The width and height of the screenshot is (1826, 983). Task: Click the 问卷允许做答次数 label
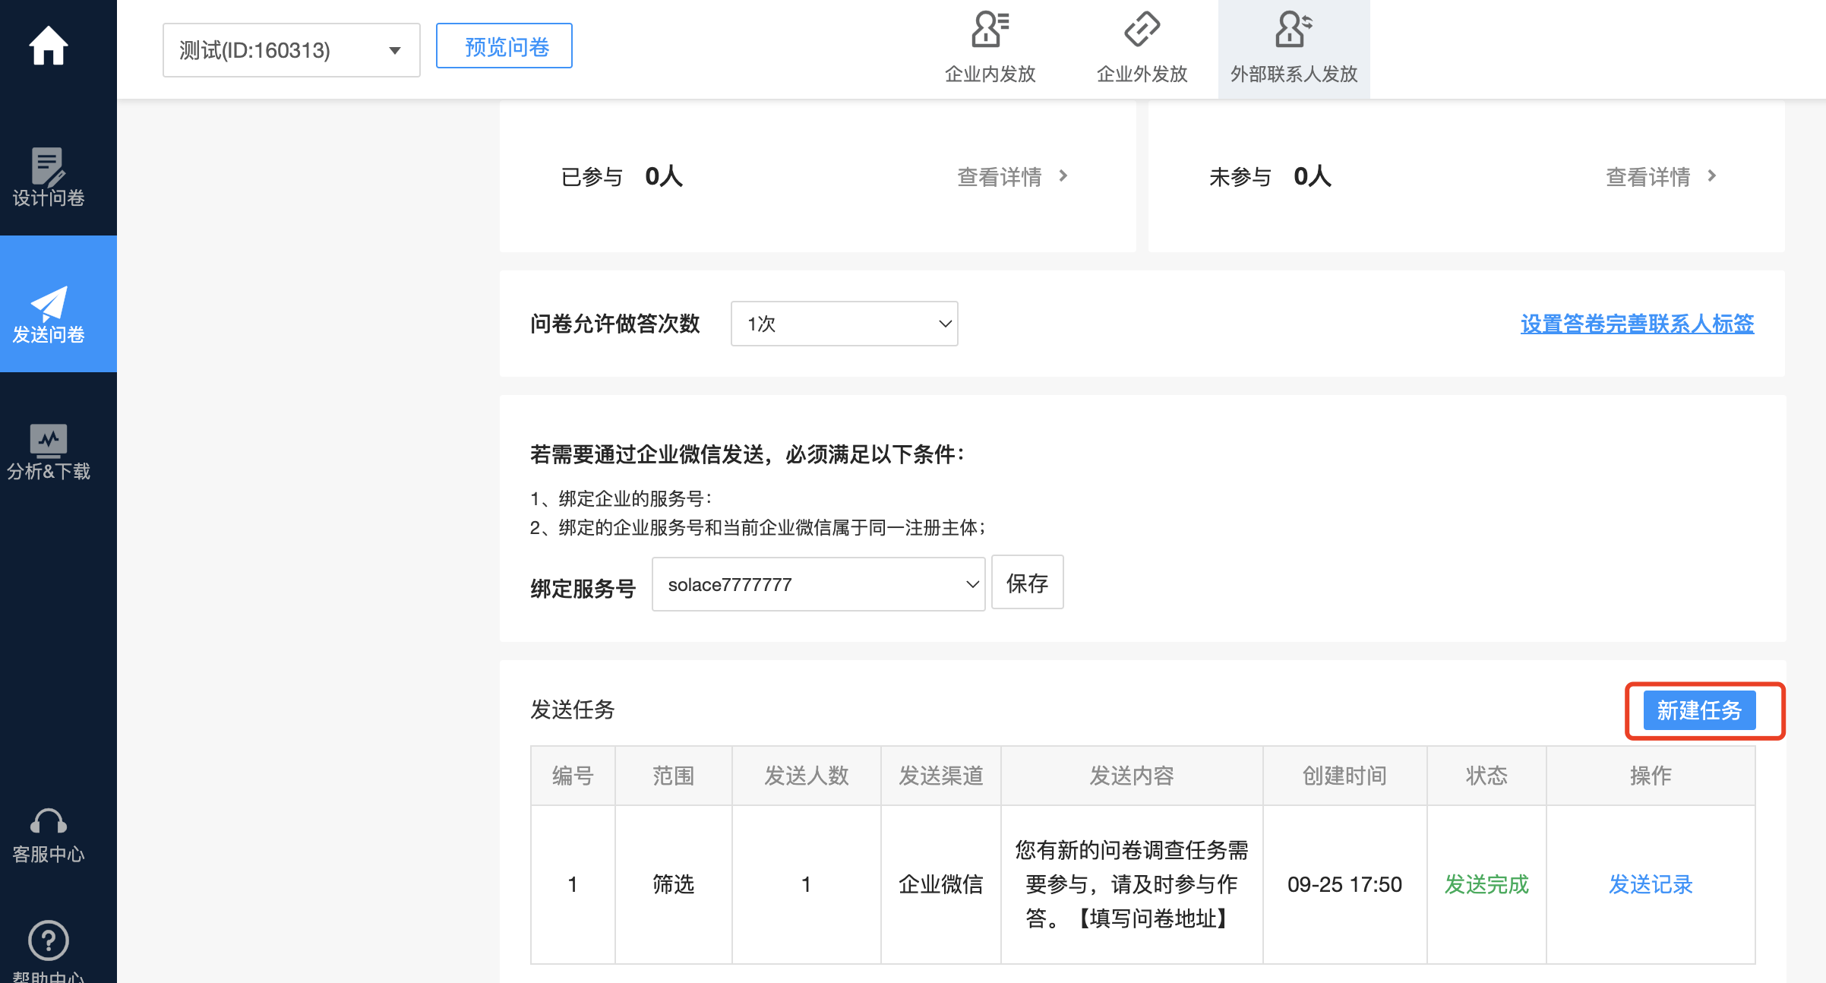[x=615, y=324]
